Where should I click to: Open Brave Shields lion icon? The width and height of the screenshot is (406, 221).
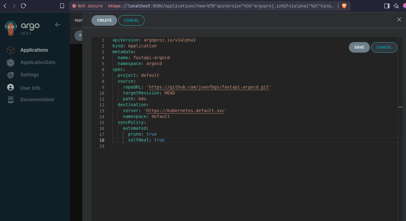pos(344,6)
